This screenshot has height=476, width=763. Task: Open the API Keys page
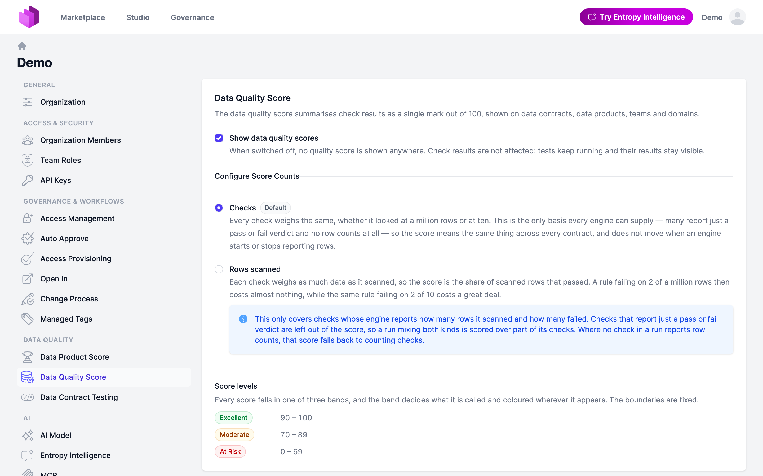click(x=104, y=180)
